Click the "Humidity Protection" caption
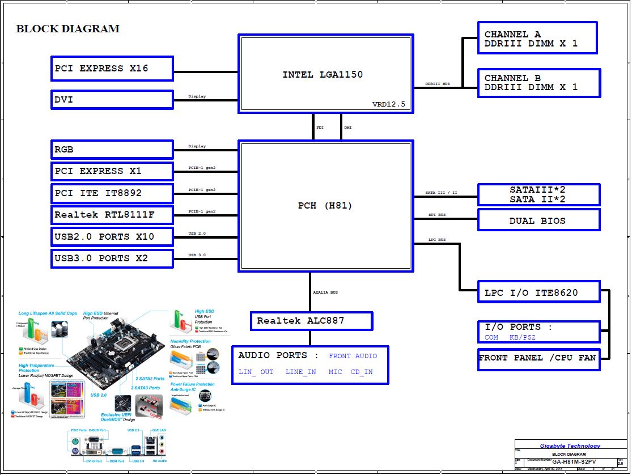 click(x=190, y=342)
